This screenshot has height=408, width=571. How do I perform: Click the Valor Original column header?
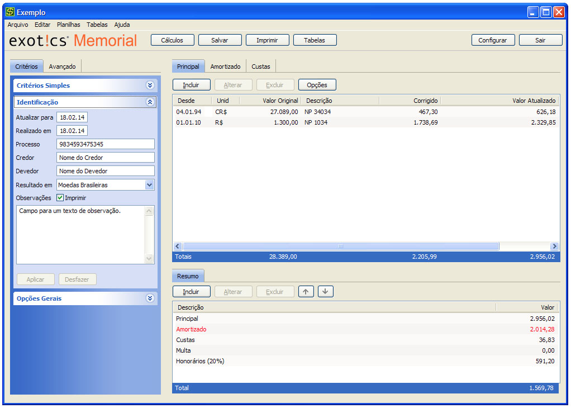[270, 101]
